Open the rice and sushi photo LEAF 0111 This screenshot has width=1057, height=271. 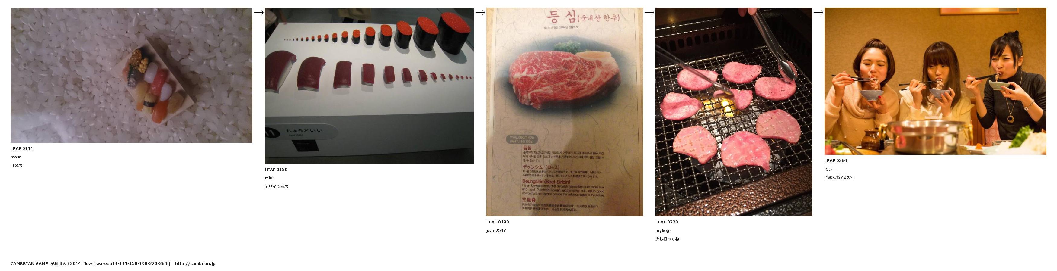131,75
